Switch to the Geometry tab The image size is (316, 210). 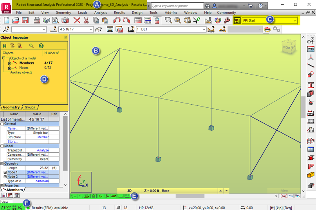pyautogui.click(x=11, y=107)
